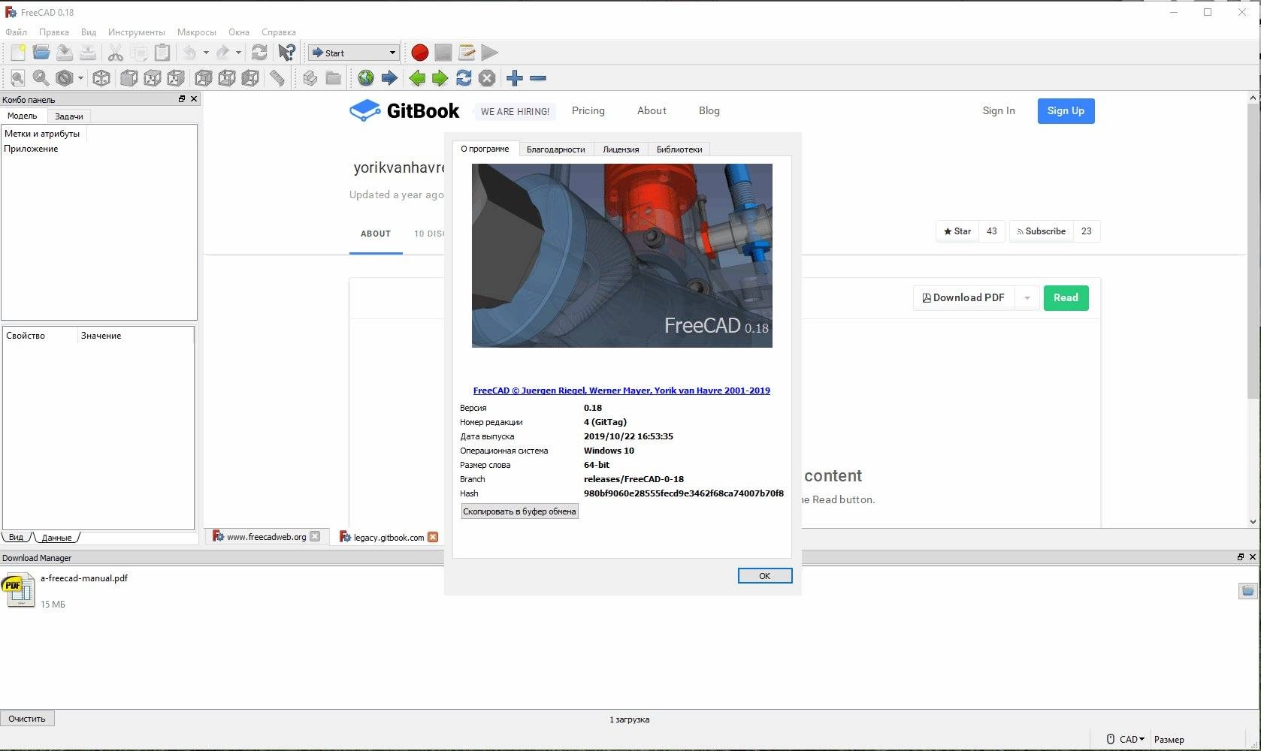Viewport: 1261px width, 751px height.
Task: Click the blue right arrow icon beside globe
Action: point(389,78)
